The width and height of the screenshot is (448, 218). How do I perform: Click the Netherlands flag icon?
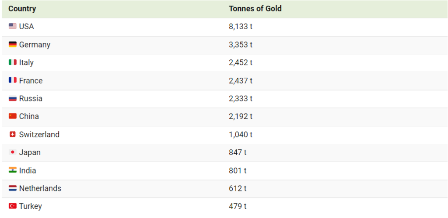pos(12,188)
